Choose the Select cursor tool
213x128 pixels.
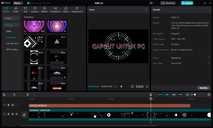4,95
